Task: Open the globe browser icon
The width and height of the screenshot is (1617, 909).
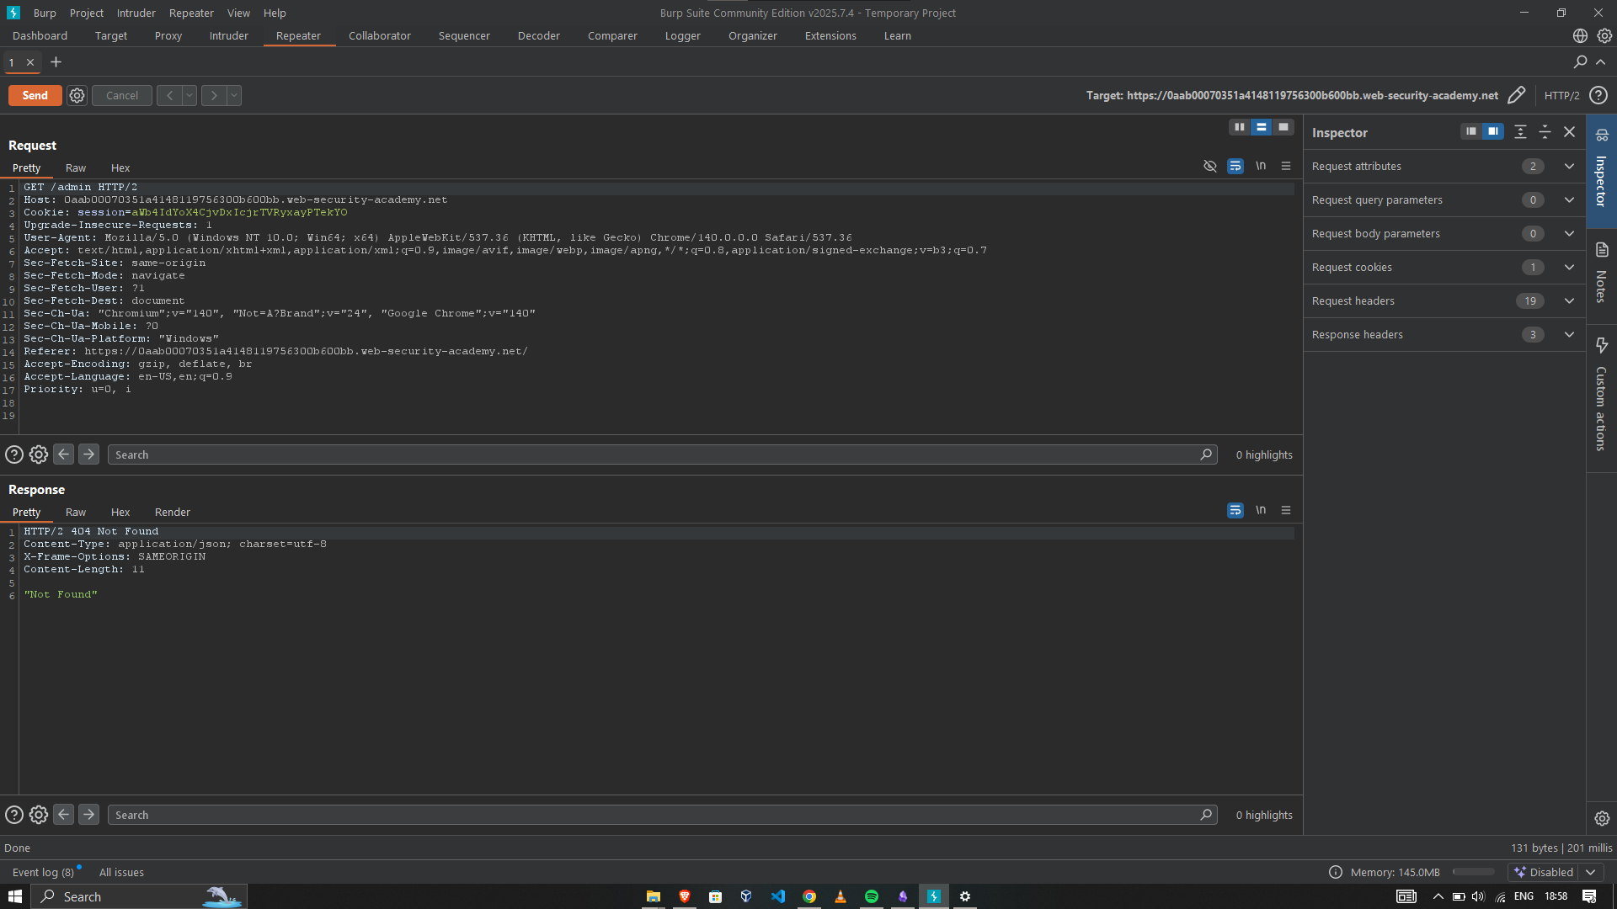Action: point(1580,36)
